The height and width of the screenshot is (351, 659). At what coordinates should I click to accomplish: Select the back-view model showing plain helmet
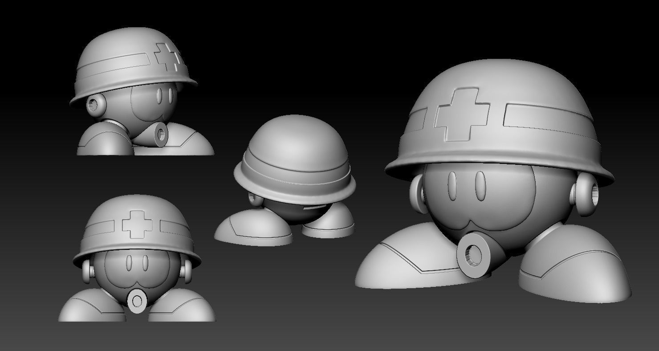tap(285, 180)
